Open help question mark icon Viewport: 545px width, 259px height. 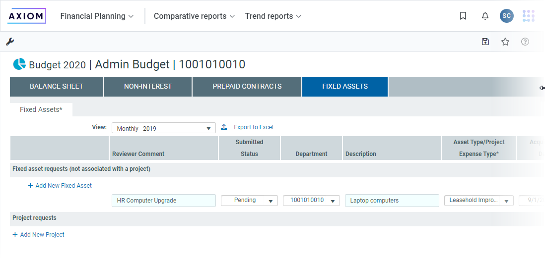[x=525, y=42]
